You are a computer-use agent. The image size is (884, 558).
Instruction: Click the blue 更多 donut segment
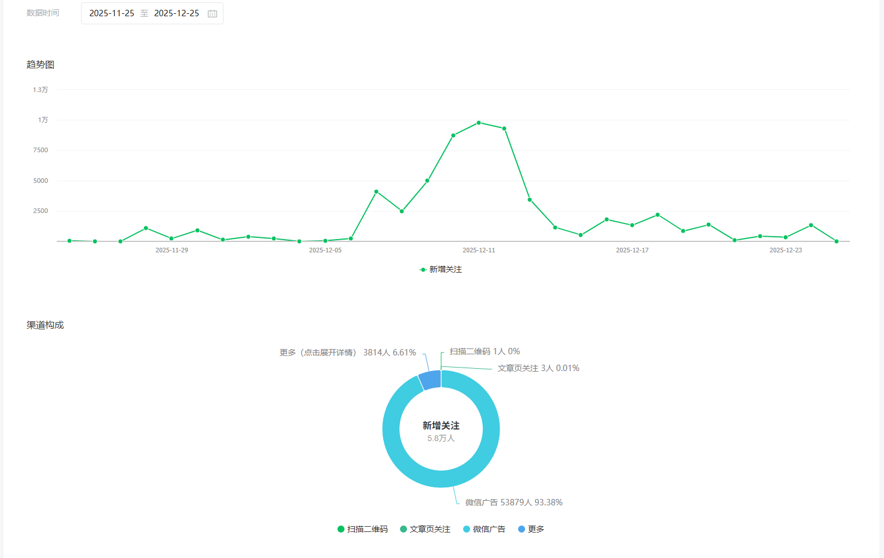click(x=430, y=380)
